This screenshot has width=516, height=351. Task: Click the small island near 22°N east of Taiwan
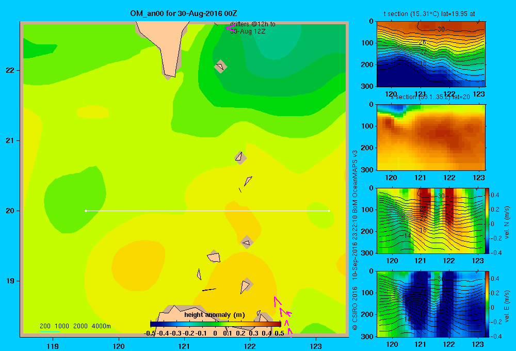click(220, 67)
